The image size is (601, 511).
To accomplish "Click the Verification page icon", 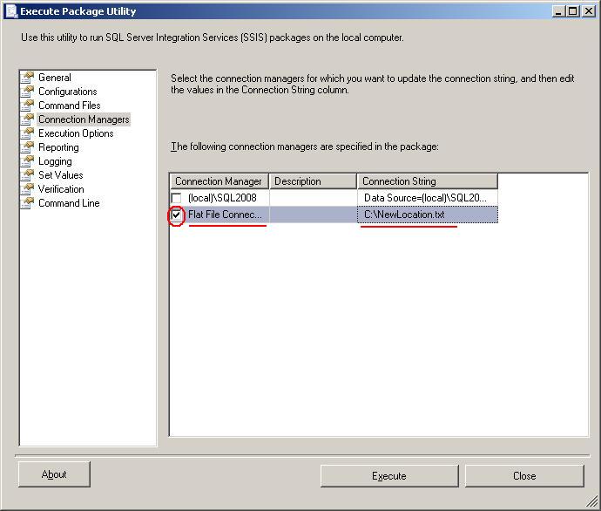I will tap(28, 189).
